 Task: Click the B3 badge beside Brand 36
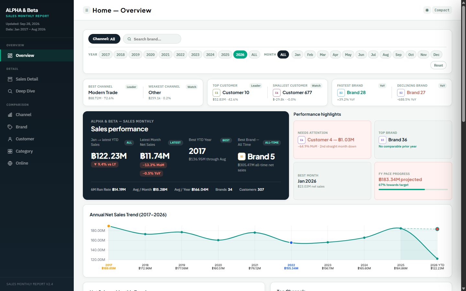pos(383,140)
